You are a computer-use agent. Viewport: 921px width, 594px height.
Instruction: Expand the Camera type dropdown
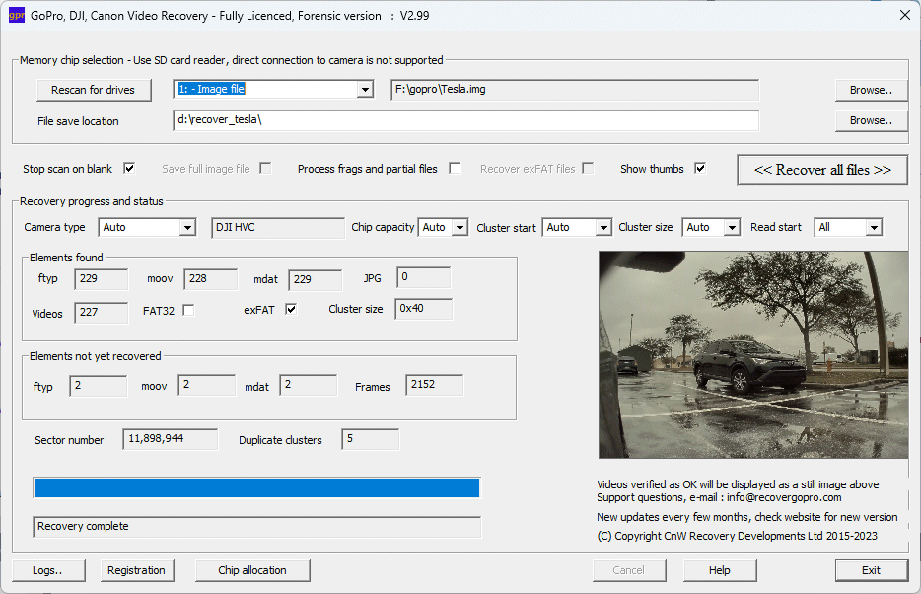187,228
